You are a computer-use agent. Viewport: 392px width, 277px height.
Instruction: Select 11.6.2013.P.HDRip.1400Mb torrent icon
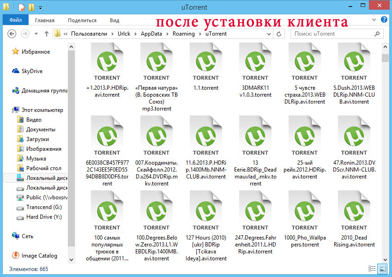coord(206,136)
